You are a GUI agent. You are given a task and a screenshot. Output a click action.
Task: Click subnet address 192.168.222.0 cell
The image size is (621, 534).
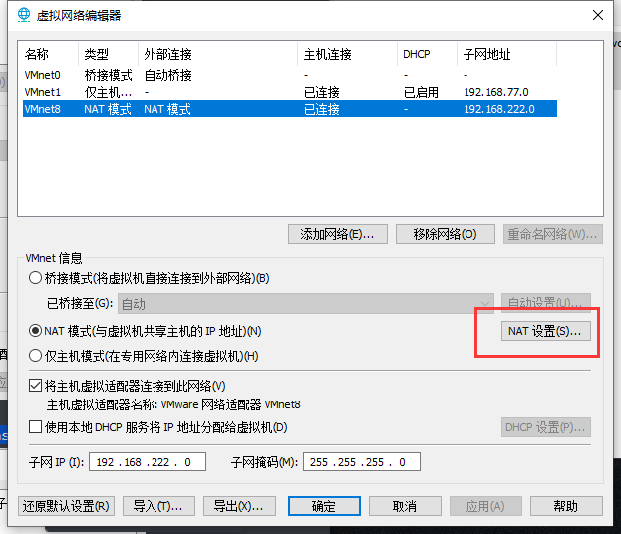pyautogui.click(x=499, y=109)
